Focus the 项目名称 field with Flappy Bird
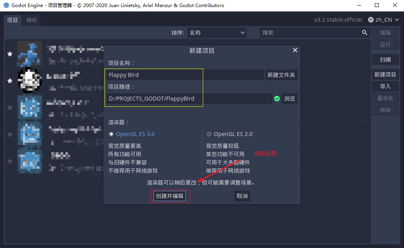The image size is (404, 248). tap(185, 75)
